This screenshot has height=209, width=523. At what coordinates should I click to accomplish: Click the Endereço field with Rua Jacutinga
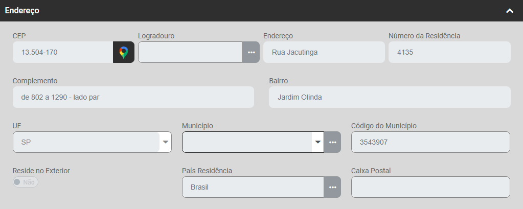pos(323,52)
